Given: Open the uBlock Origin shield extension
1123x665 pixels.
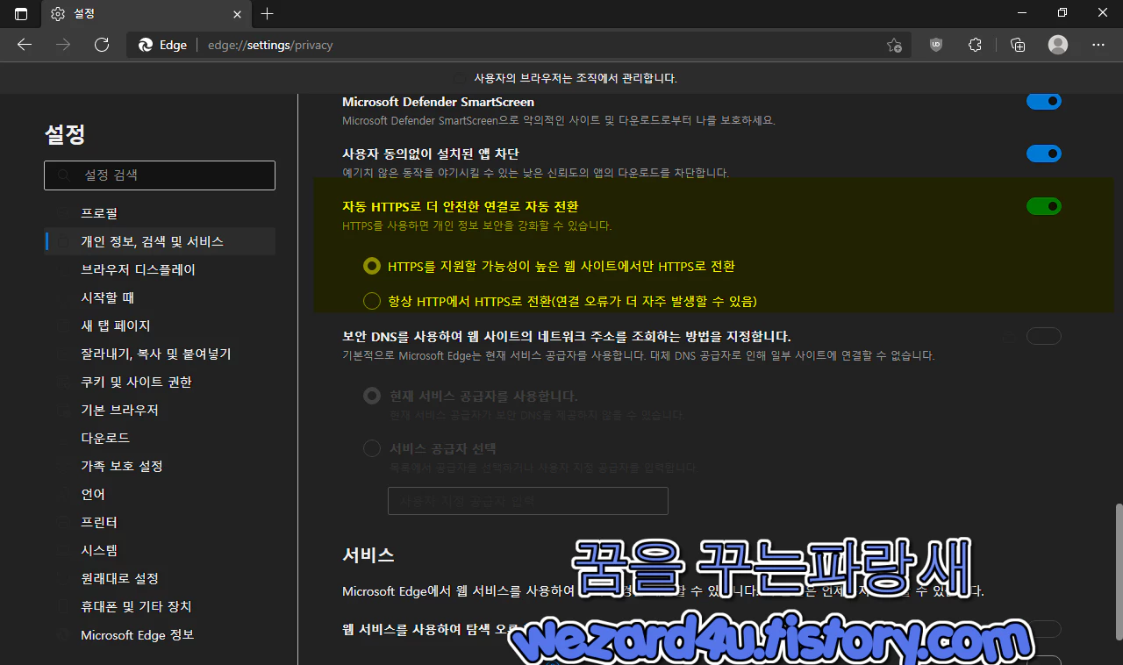Looking at the screenshot, I should coord(936,45).
